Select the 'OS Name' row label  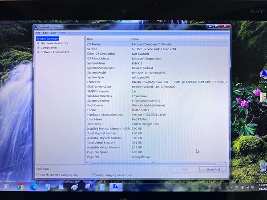93,44
